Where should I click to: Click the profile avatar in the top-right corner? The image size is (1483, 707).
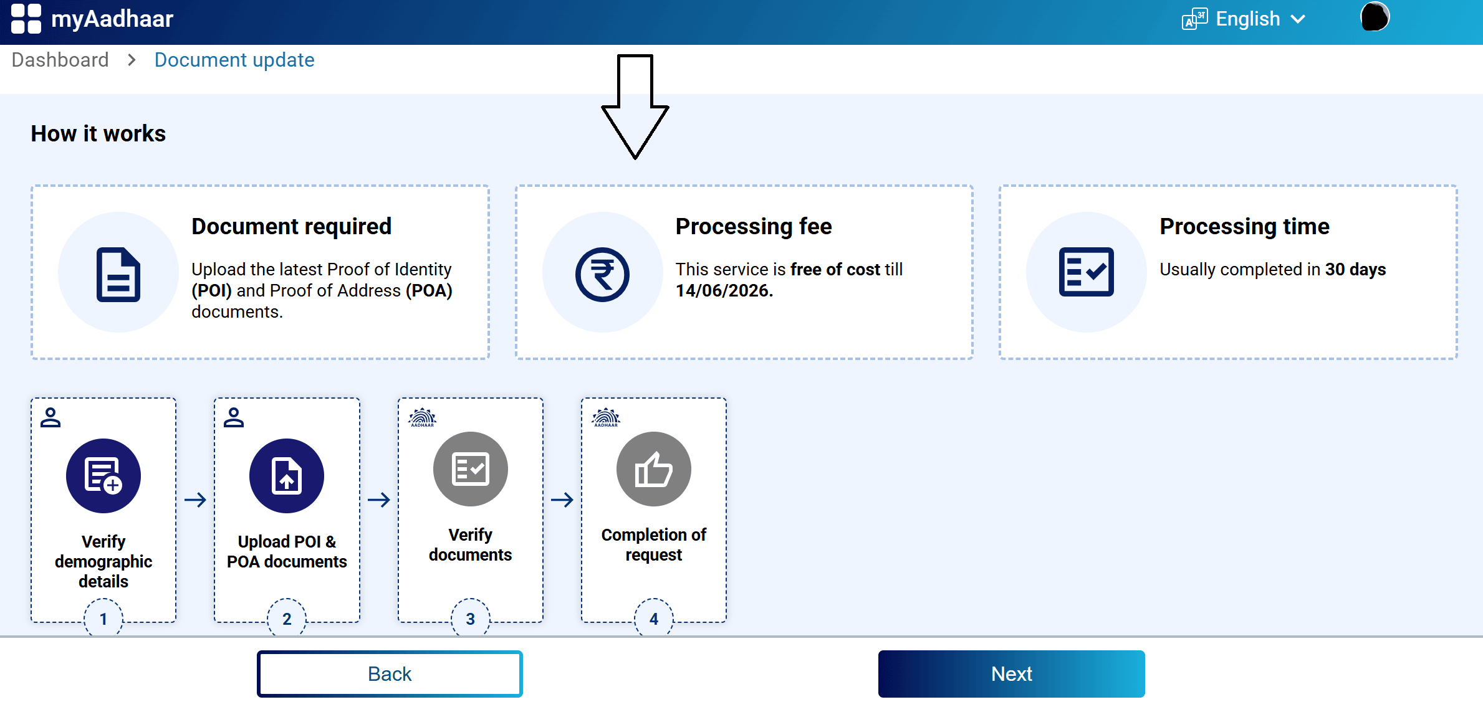pyautogui.click(x=1375, y=17)
